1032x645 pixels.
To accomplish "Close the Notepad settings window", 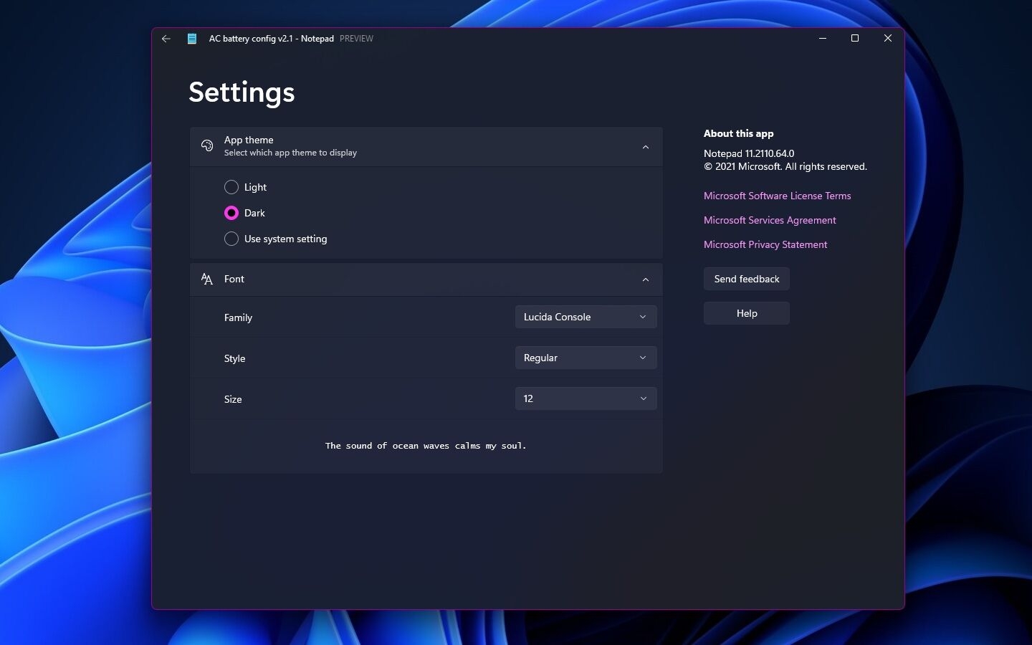I will coord(888,39).
